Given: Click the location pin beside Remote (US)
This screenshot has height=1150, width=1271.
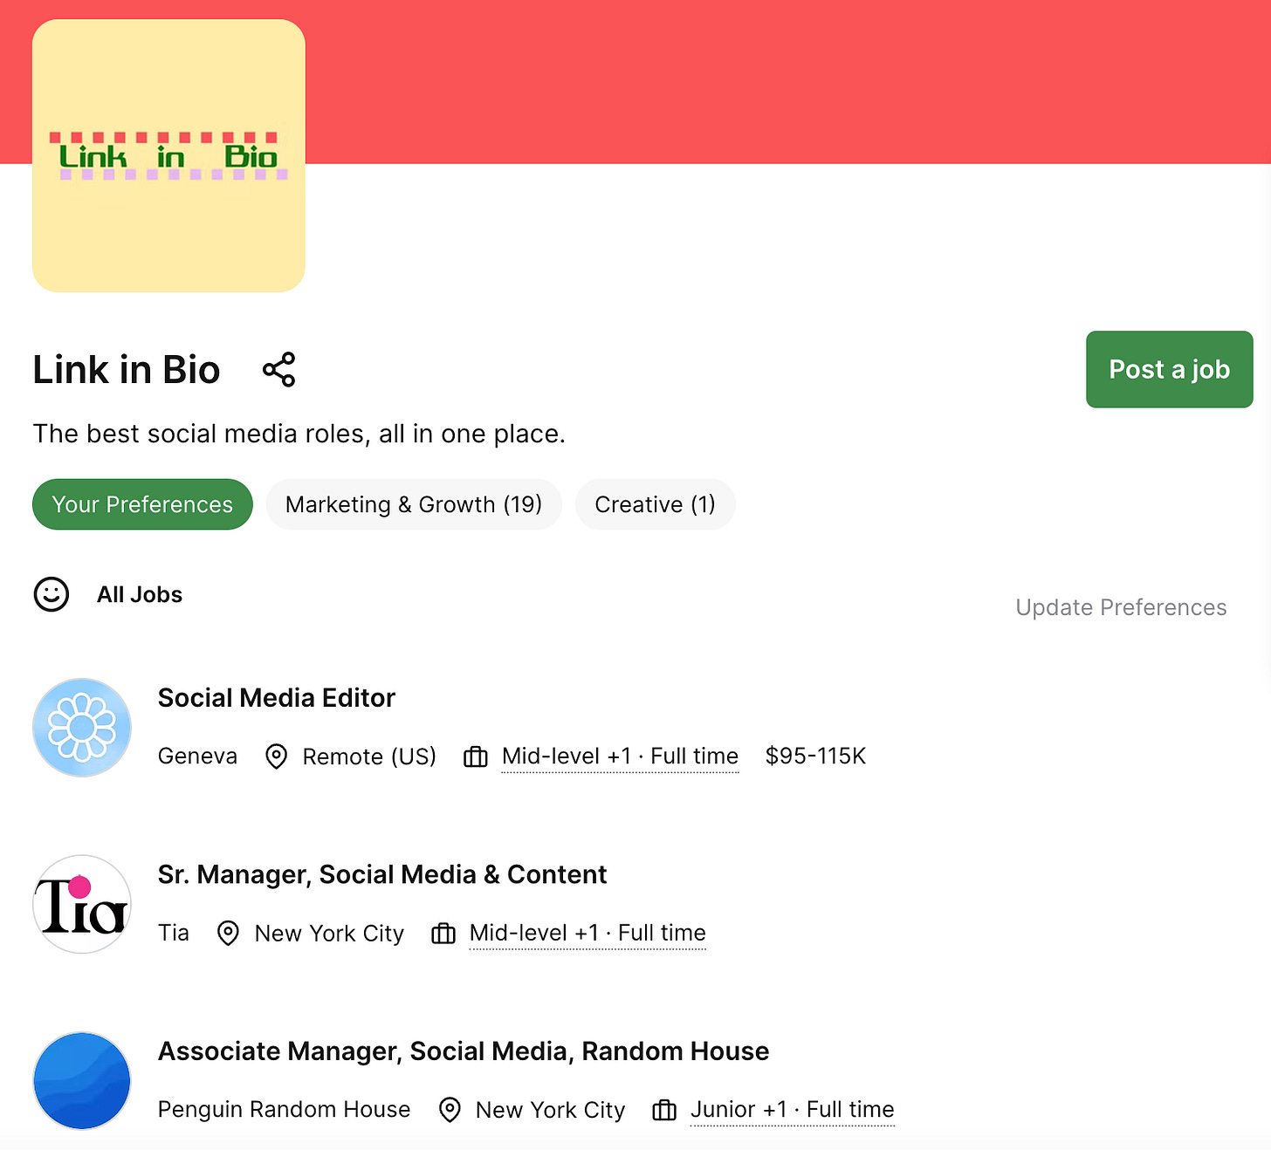Looking at the screenshot, I should click(276, 756).
